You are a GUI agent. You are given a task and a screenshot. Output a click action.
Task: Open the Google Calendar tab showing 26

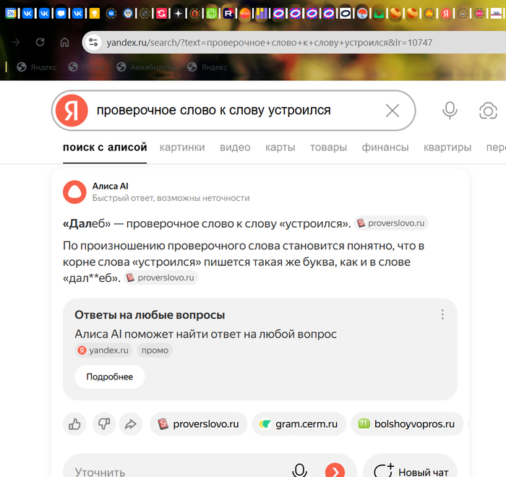tap(11, 13)
